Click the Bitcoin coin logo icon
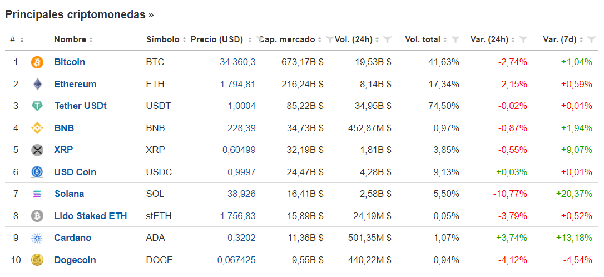Viewport: 604px width, 277px height. coord(37,62)
